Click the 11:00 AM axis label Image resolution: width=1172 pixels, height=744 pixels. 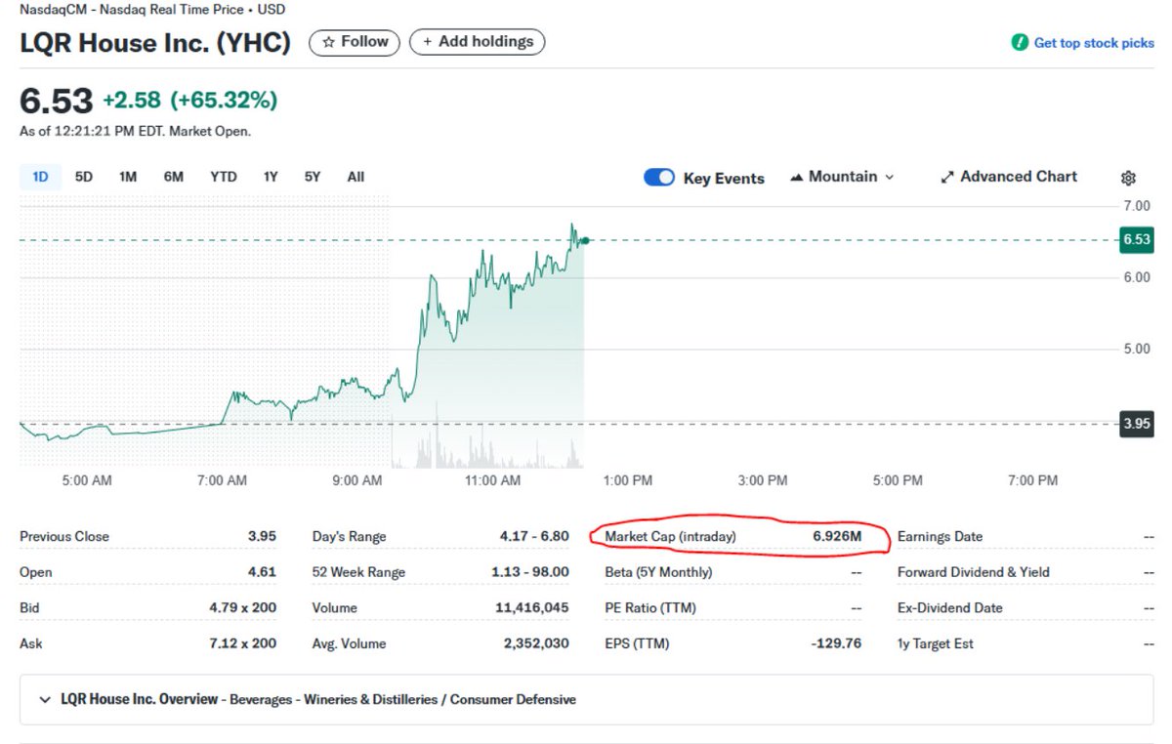(x=492, y=480)
